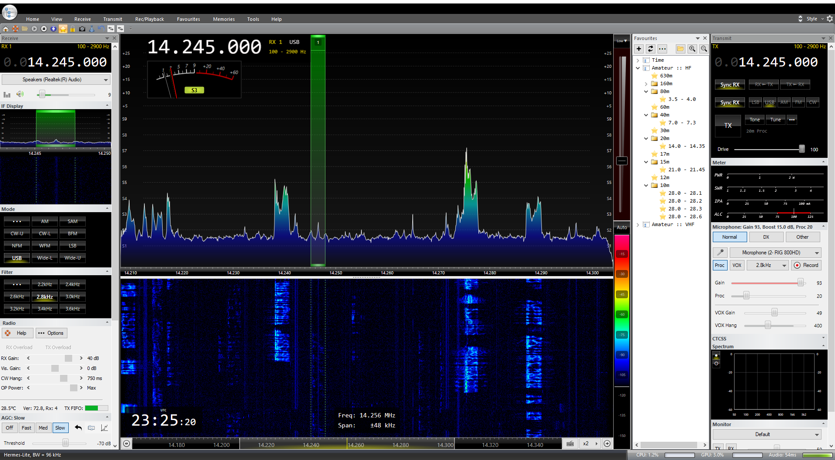Click the yellow padlock icon in the toolbar
This screenshot has height=460, width=835.
point(73,29)
